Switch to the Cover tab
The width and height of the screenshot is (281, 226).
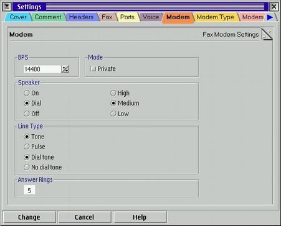coord(18,17)
